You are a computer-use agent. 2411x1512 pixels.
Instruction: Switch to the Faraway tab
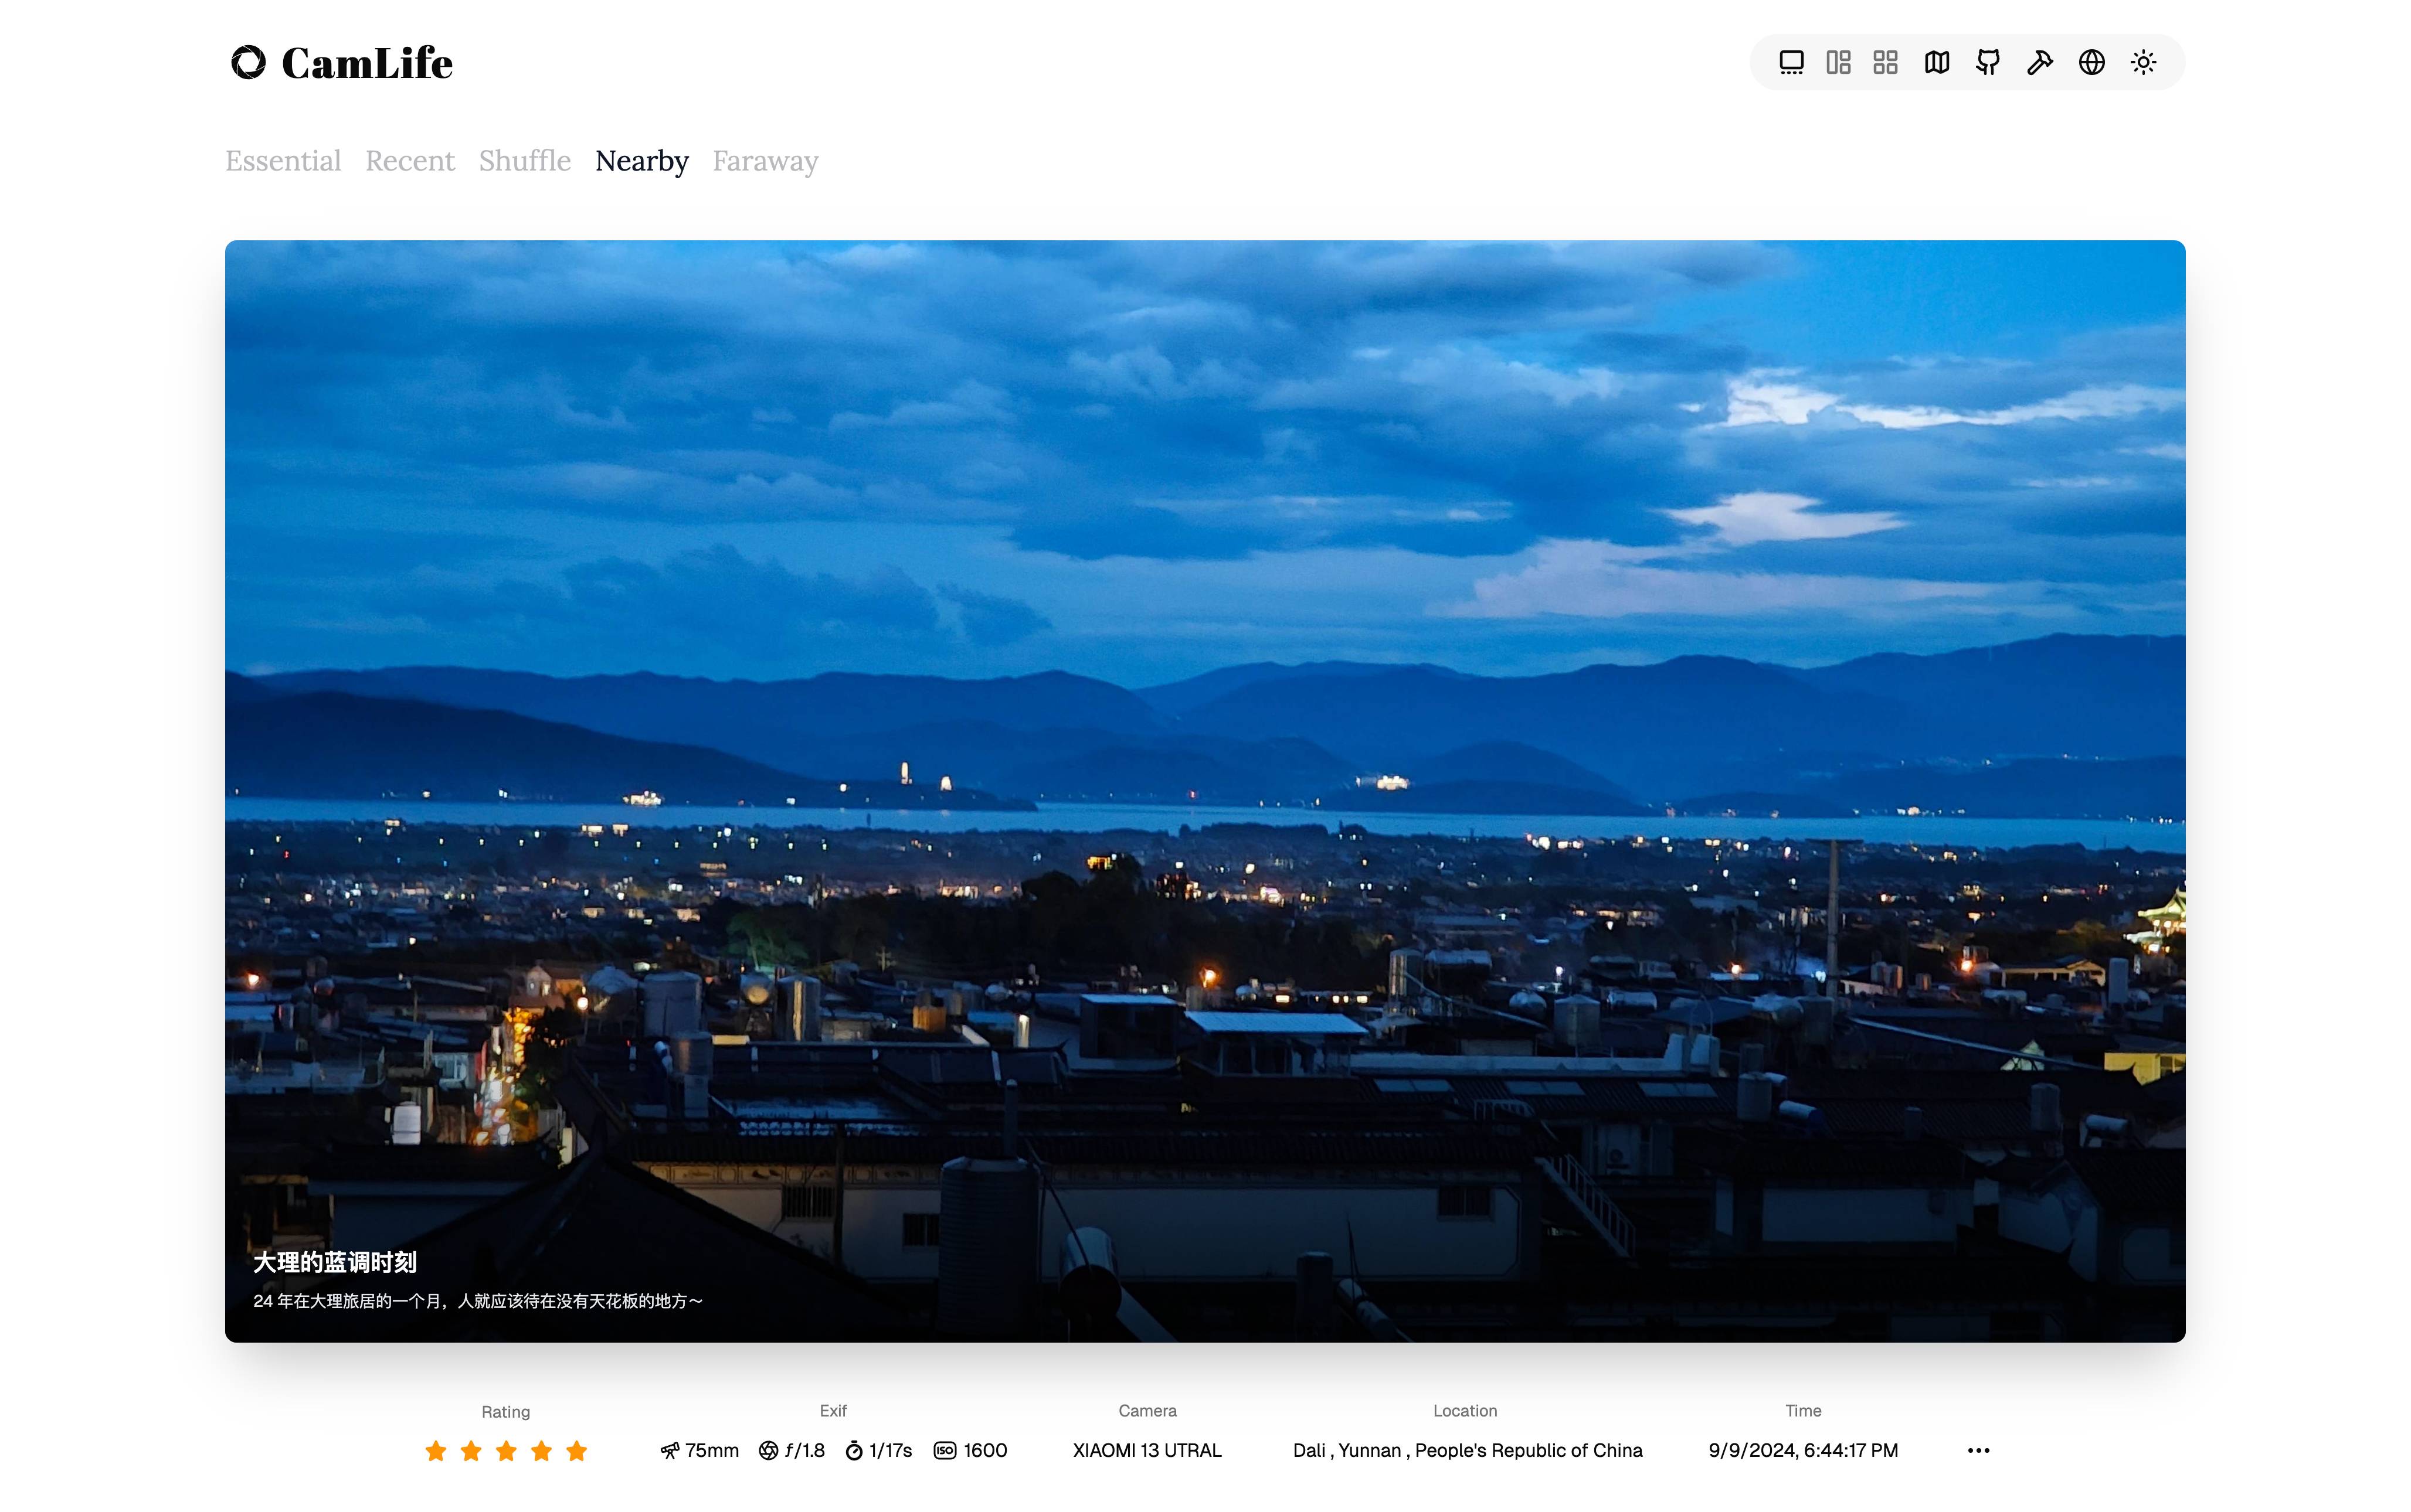(765, 161)
